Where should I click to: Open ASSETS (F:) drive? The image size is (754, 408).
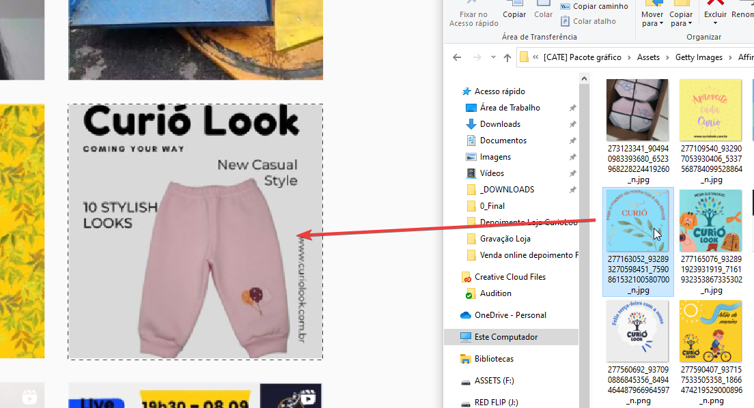tap(494, 381)
